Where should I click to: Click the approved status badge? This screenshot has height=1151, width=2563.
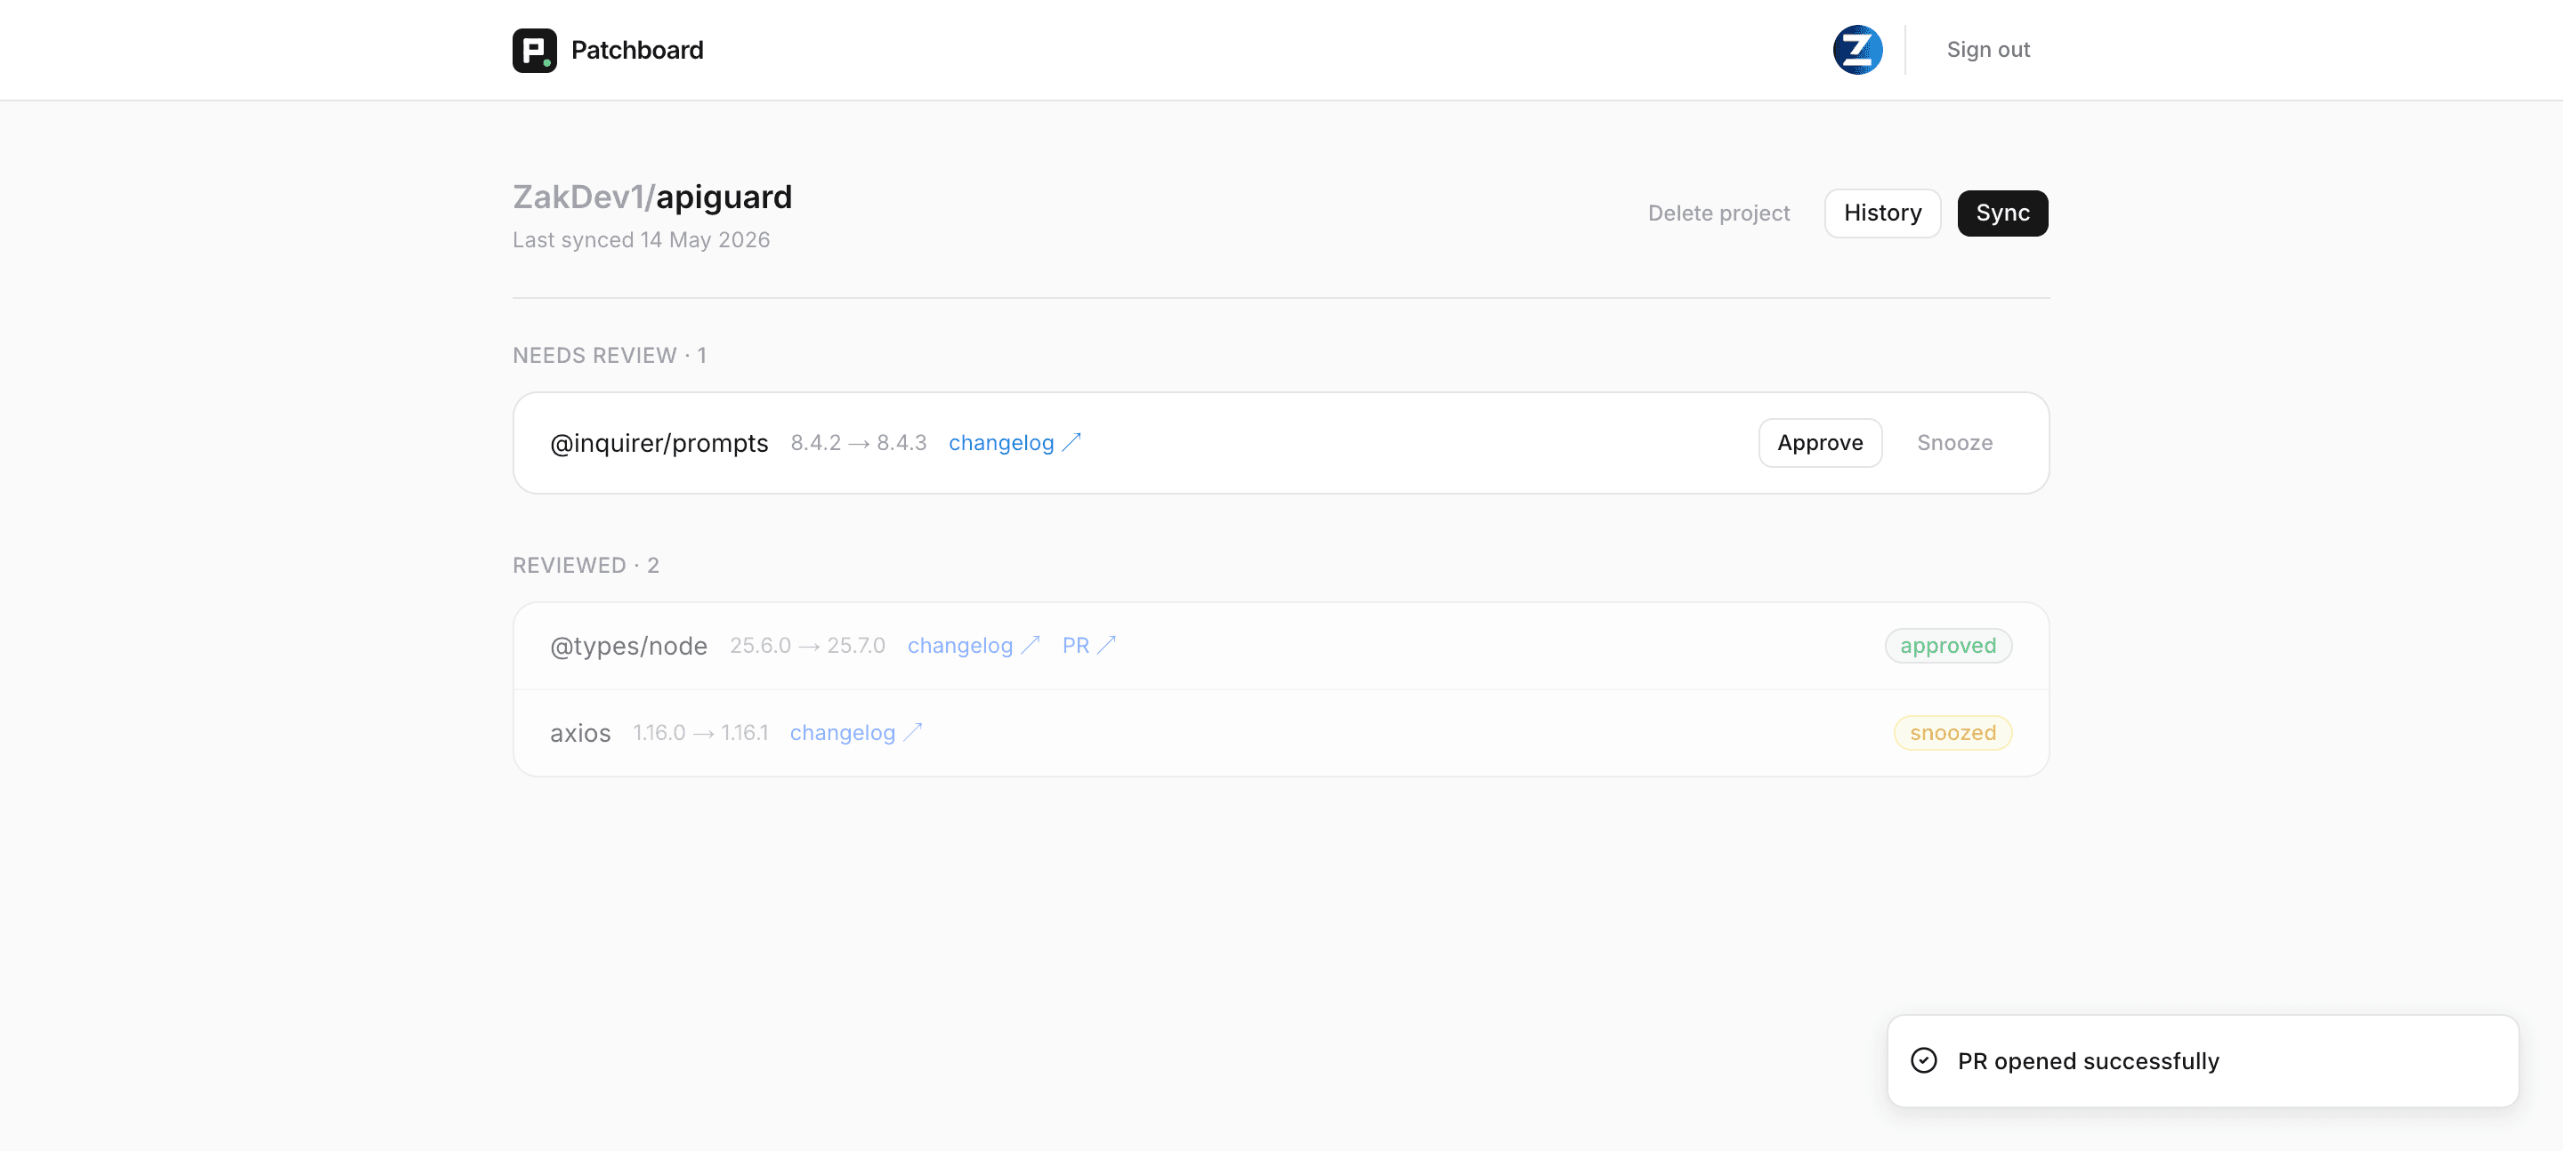(x=1947, y=646)
